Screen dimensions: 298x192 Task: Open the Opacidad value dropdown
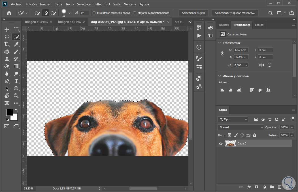tap(292, 127)
